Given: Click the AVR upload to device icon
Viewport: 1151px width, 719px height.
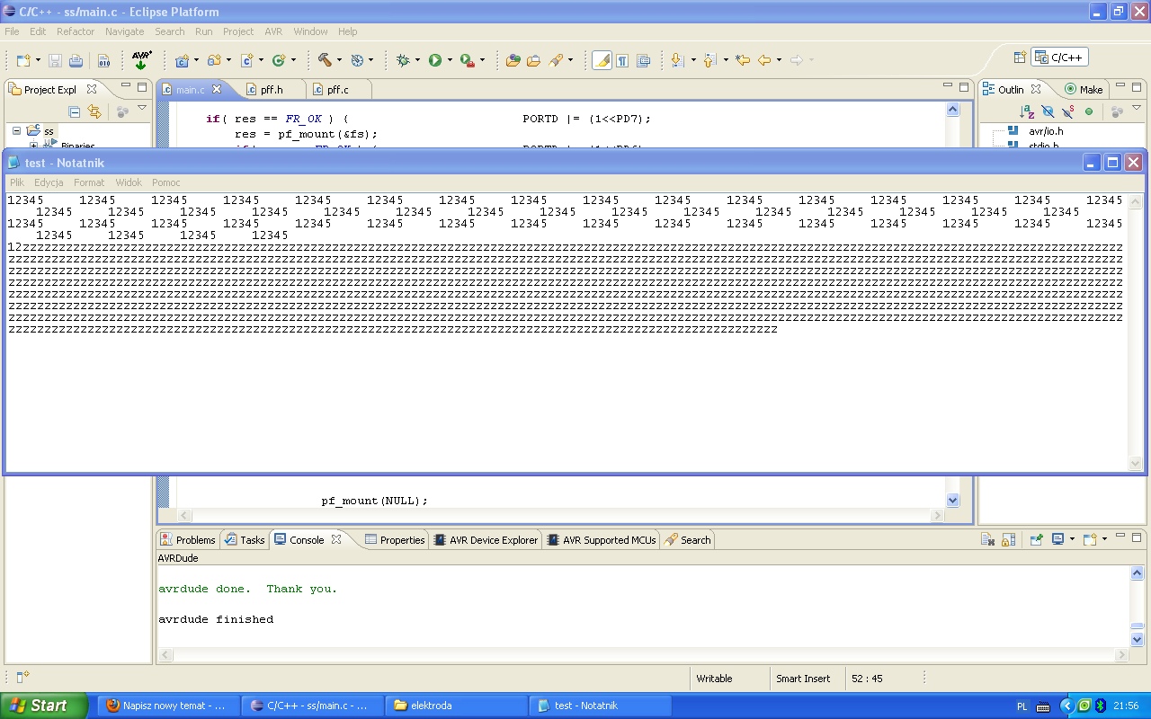Looking at the screenshot, I should (x=141, y=60).
